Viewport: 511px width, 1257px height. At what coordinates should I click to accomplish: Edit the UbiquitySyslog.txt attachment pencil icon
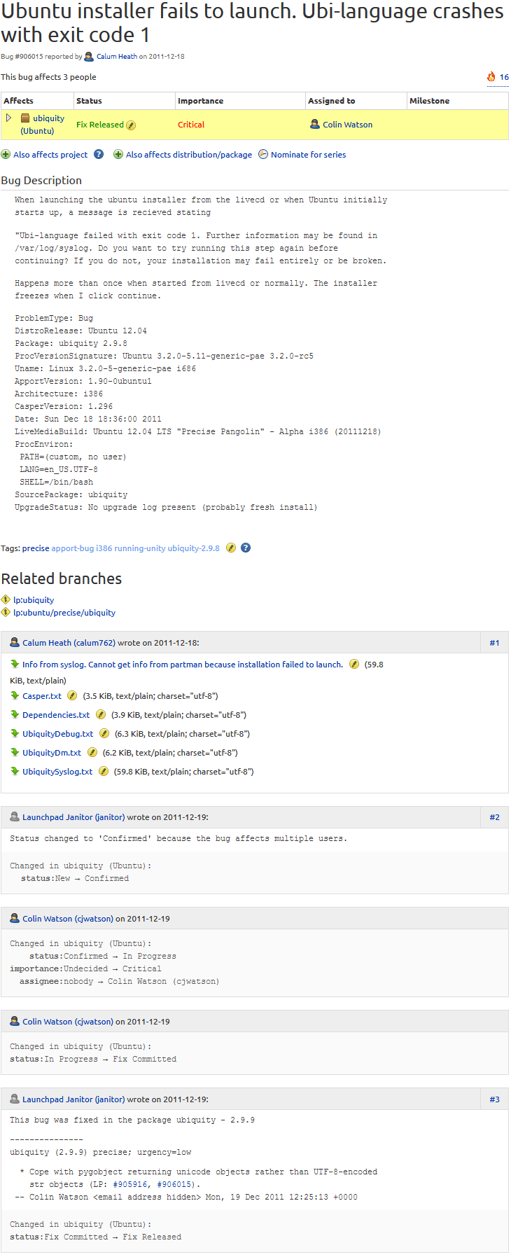104,771
